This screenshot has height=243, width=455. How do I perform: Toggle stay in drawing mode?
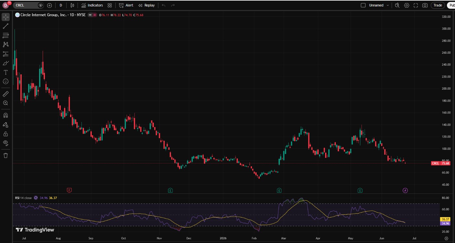click(x=6, y=125)
